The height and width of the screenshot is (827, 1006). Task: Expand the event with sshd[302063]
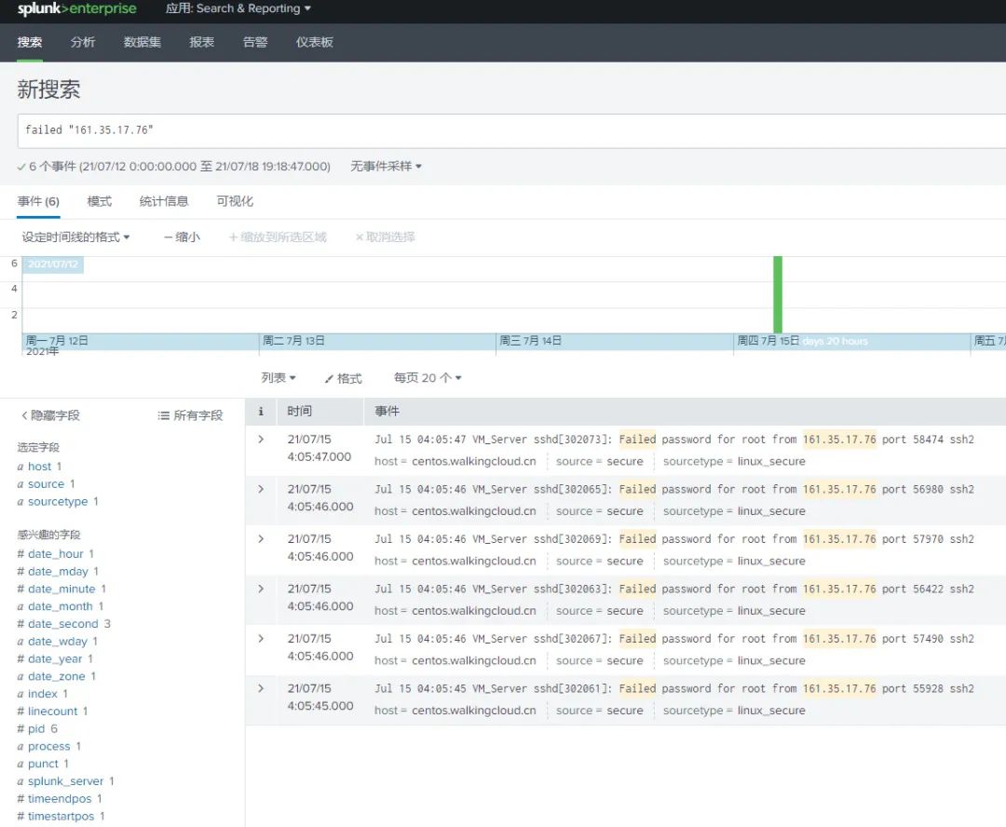pos(261,589)
